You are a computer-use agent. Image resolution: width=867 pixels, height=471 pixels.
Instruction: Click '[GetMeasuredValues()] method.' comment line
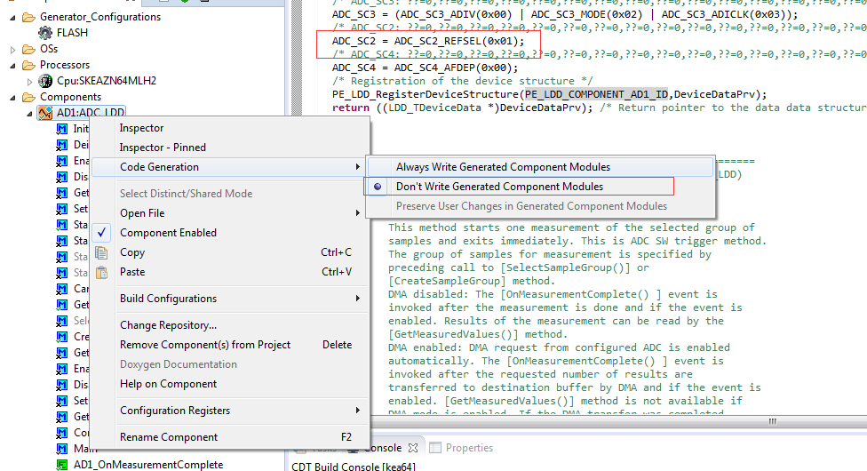(x=478, y=334)
